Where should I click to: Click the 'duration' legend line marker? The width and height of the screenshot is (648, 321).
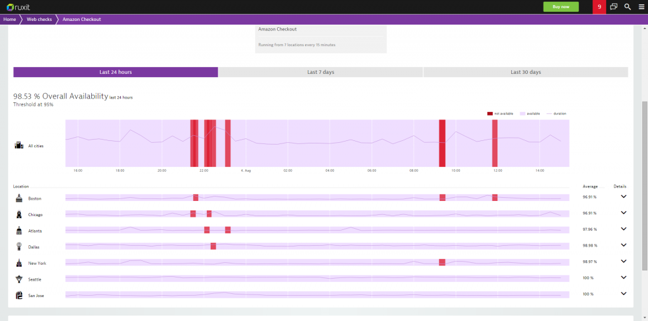coord(549,114)
